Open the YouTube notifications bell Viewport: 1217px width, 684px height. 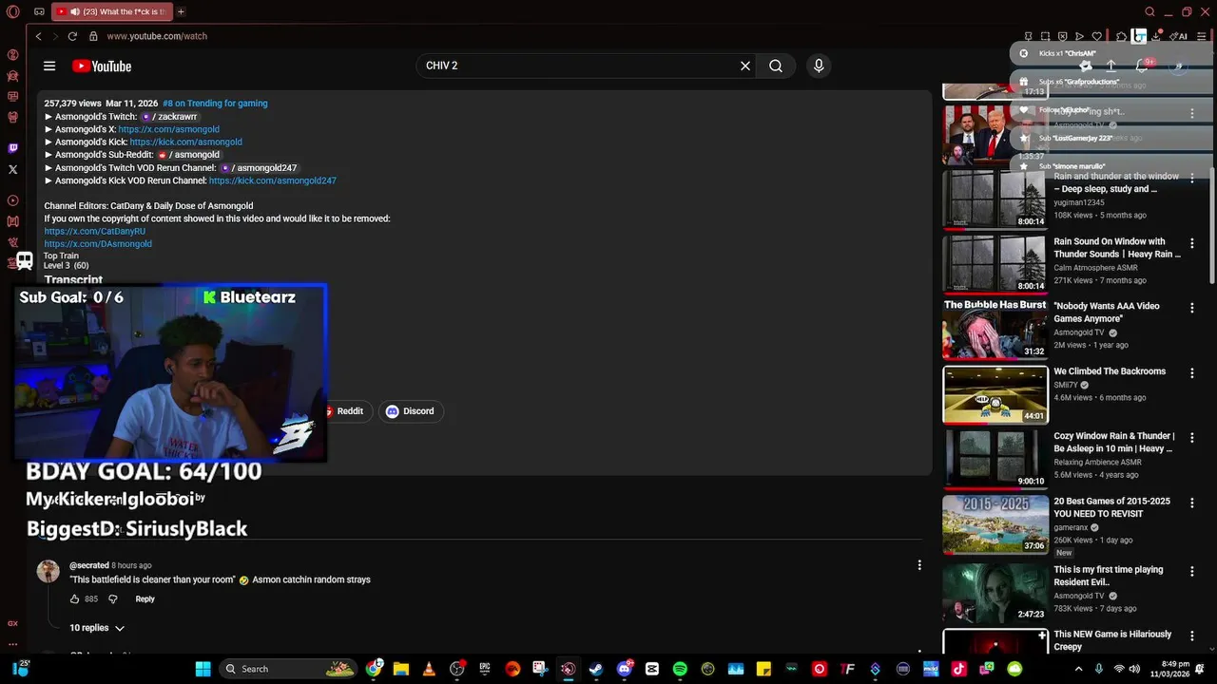pos(1142,66)
